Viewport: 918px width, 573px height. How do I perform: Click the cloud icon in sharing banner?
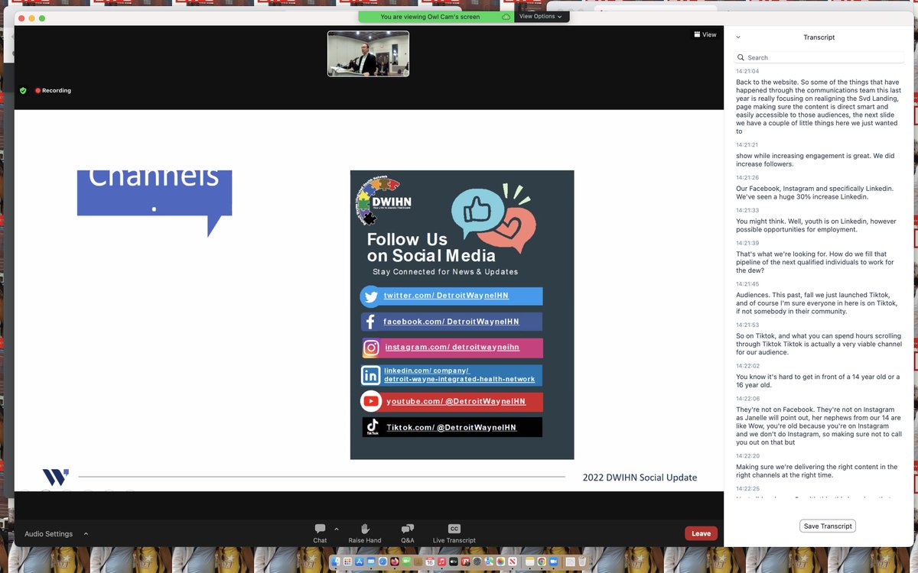click(x=506, y=17)
